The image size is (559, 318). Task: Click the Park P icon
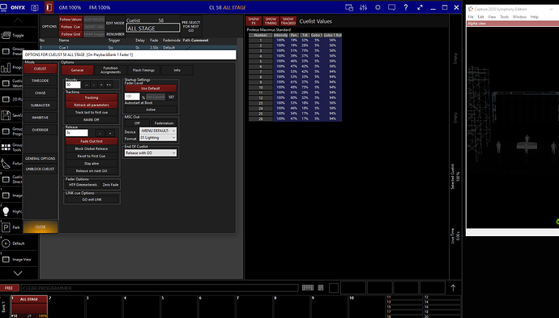(x=6, y=227)
